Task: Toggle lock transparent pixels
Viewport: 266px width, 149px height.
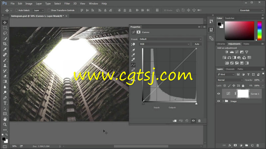Action: pos(225,86)
